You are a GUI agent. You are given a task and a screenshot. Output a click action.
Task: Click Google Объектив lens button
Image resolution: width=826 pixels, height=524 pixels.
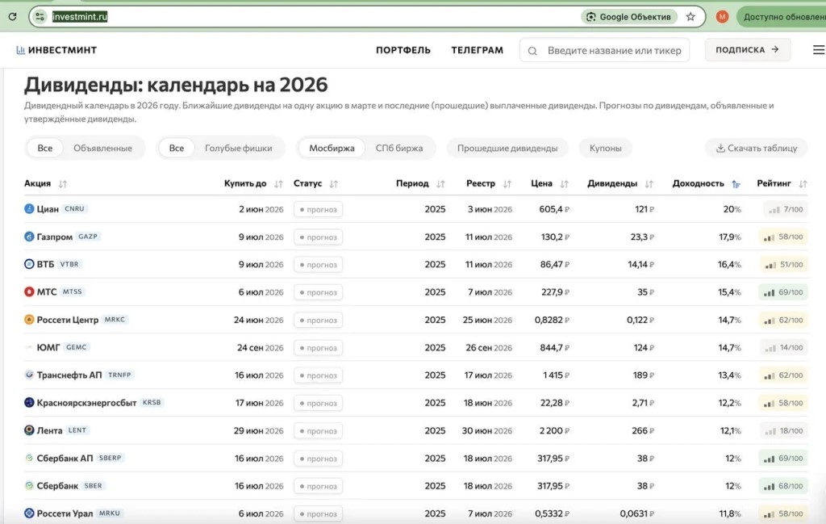628,16
